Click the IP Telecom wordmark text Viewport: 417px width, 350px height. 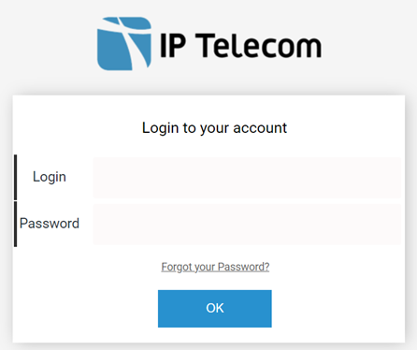tap(240, 46)
